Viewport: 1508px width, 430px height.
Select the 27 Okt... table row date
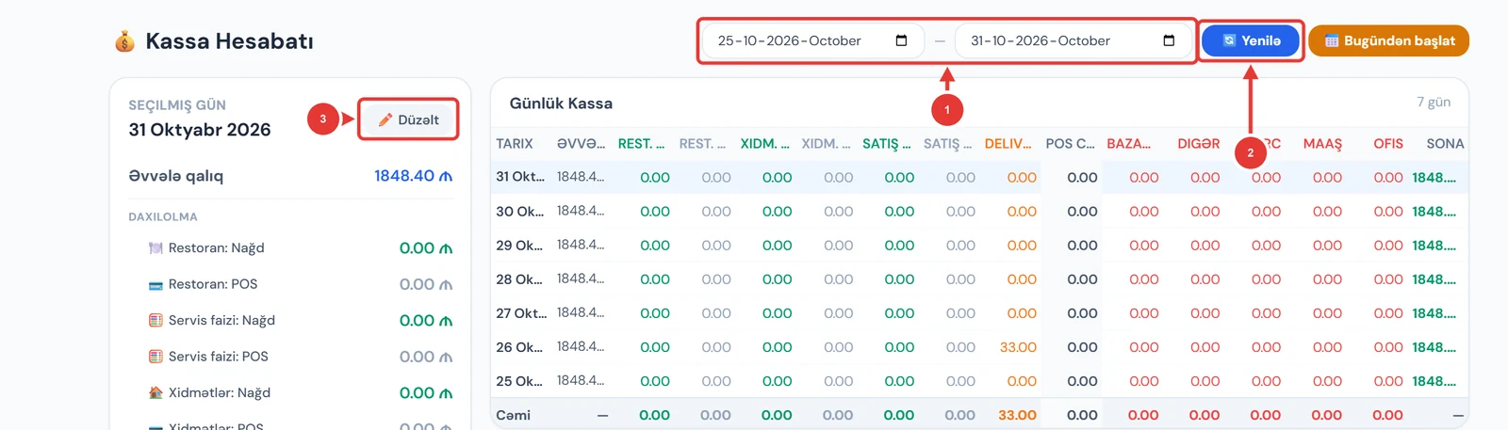(520, 312)
